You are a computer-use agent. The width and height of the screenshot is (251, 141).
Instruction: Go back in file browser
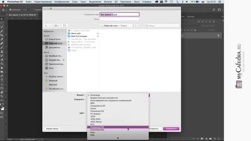46,25
